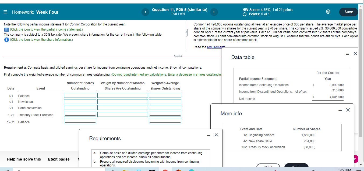Select 1/1 Balance weight by months field

coord(123,95)
